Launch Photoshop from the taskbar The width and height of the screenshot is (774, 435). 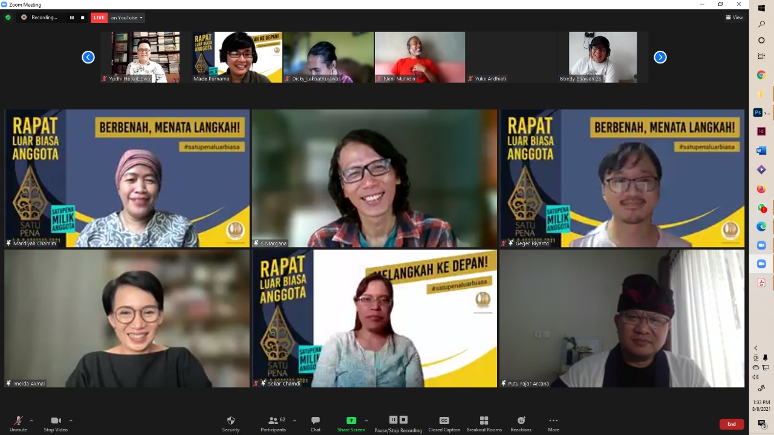point(757,112)
